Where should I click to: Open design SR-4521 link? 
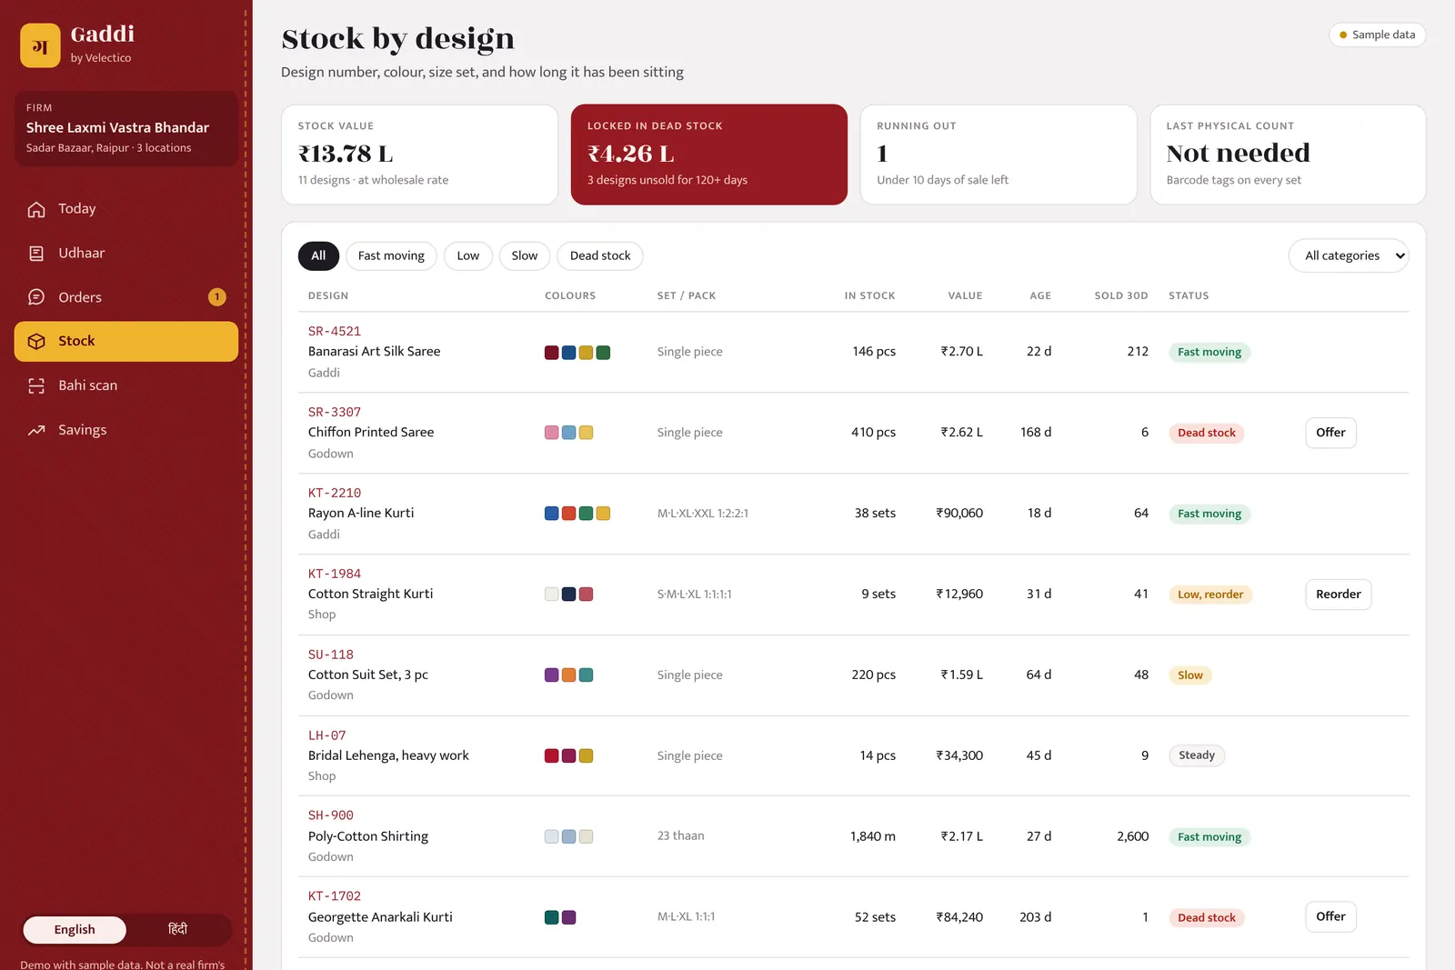pos(335,332)
